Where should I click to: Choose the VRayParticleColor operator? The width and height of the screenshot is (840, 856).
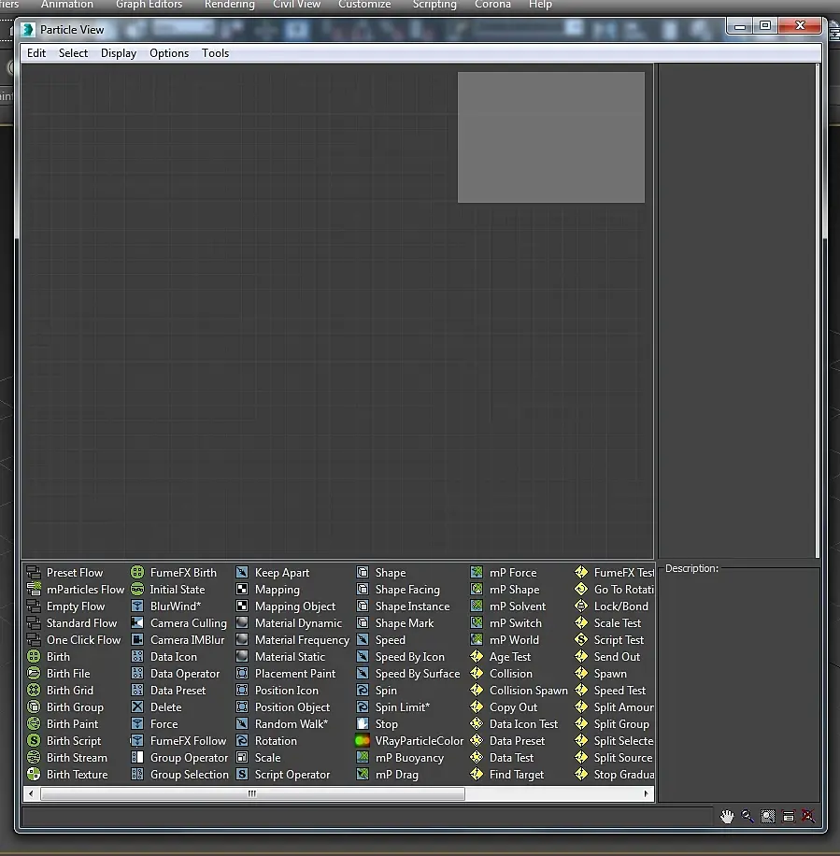click(419, 741)
